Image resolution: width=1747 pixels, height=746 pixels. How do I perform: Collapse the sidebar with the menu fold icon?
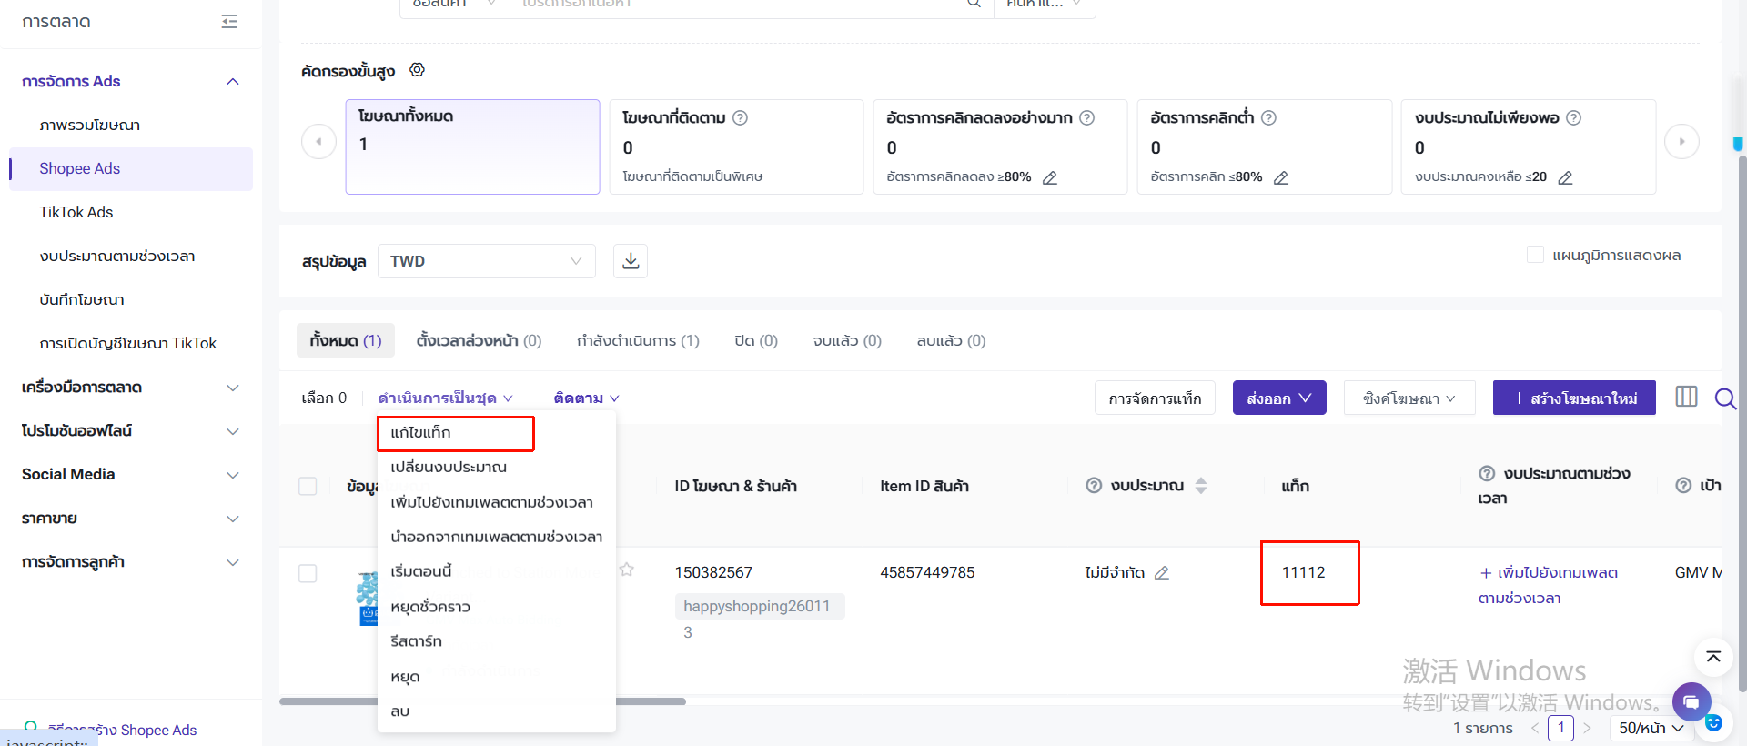pos(229,22)
